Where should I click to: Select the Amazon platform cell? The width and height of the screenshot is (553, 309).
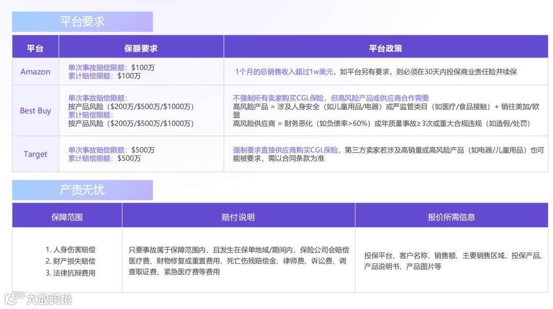pyautogui.click(x=35, y=72)
